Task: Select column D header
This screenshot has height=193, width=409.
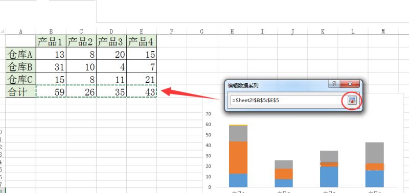Action: [x=111, y=32]
